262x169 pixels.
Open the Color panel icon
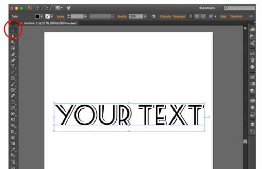[x=252, y=30]
